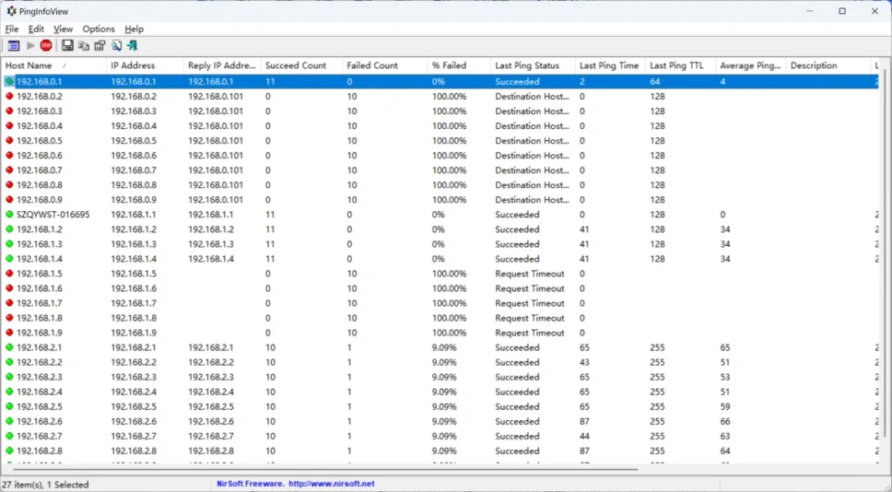Screen dimensions: 892x492
Task: Sort by the Last Ping Time column header
Action: (610, 65)
